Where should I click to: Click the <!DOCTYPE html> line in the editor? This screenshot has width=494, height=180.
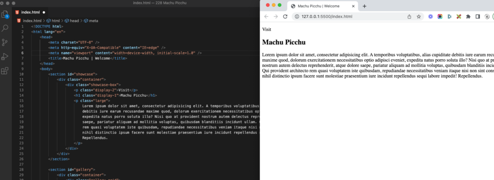coord(47,26)
